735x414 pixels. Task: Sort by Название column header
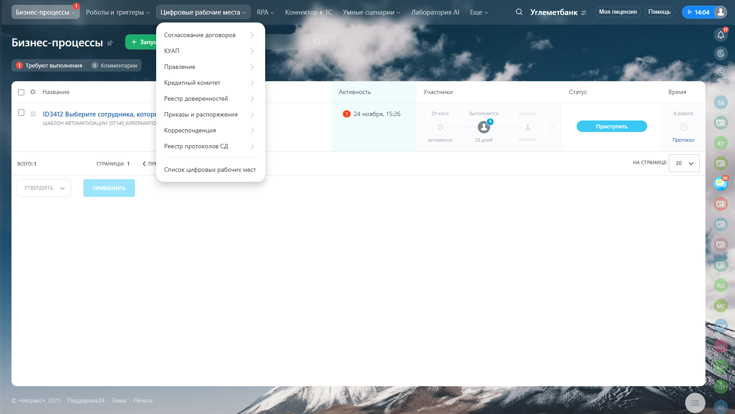pyautogui.click(x=56, y=92)
